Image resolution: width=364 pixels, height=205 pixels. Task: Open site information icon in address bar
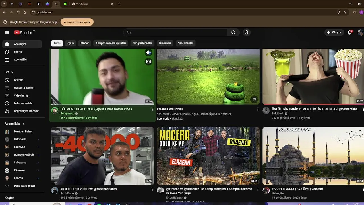click(x=34, y=12)
